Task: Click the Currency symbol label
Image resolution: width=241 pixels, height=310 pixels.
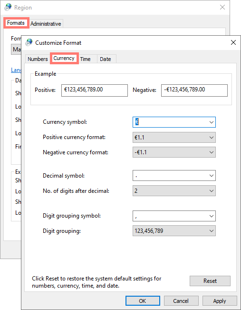Action: coord(65,122)
